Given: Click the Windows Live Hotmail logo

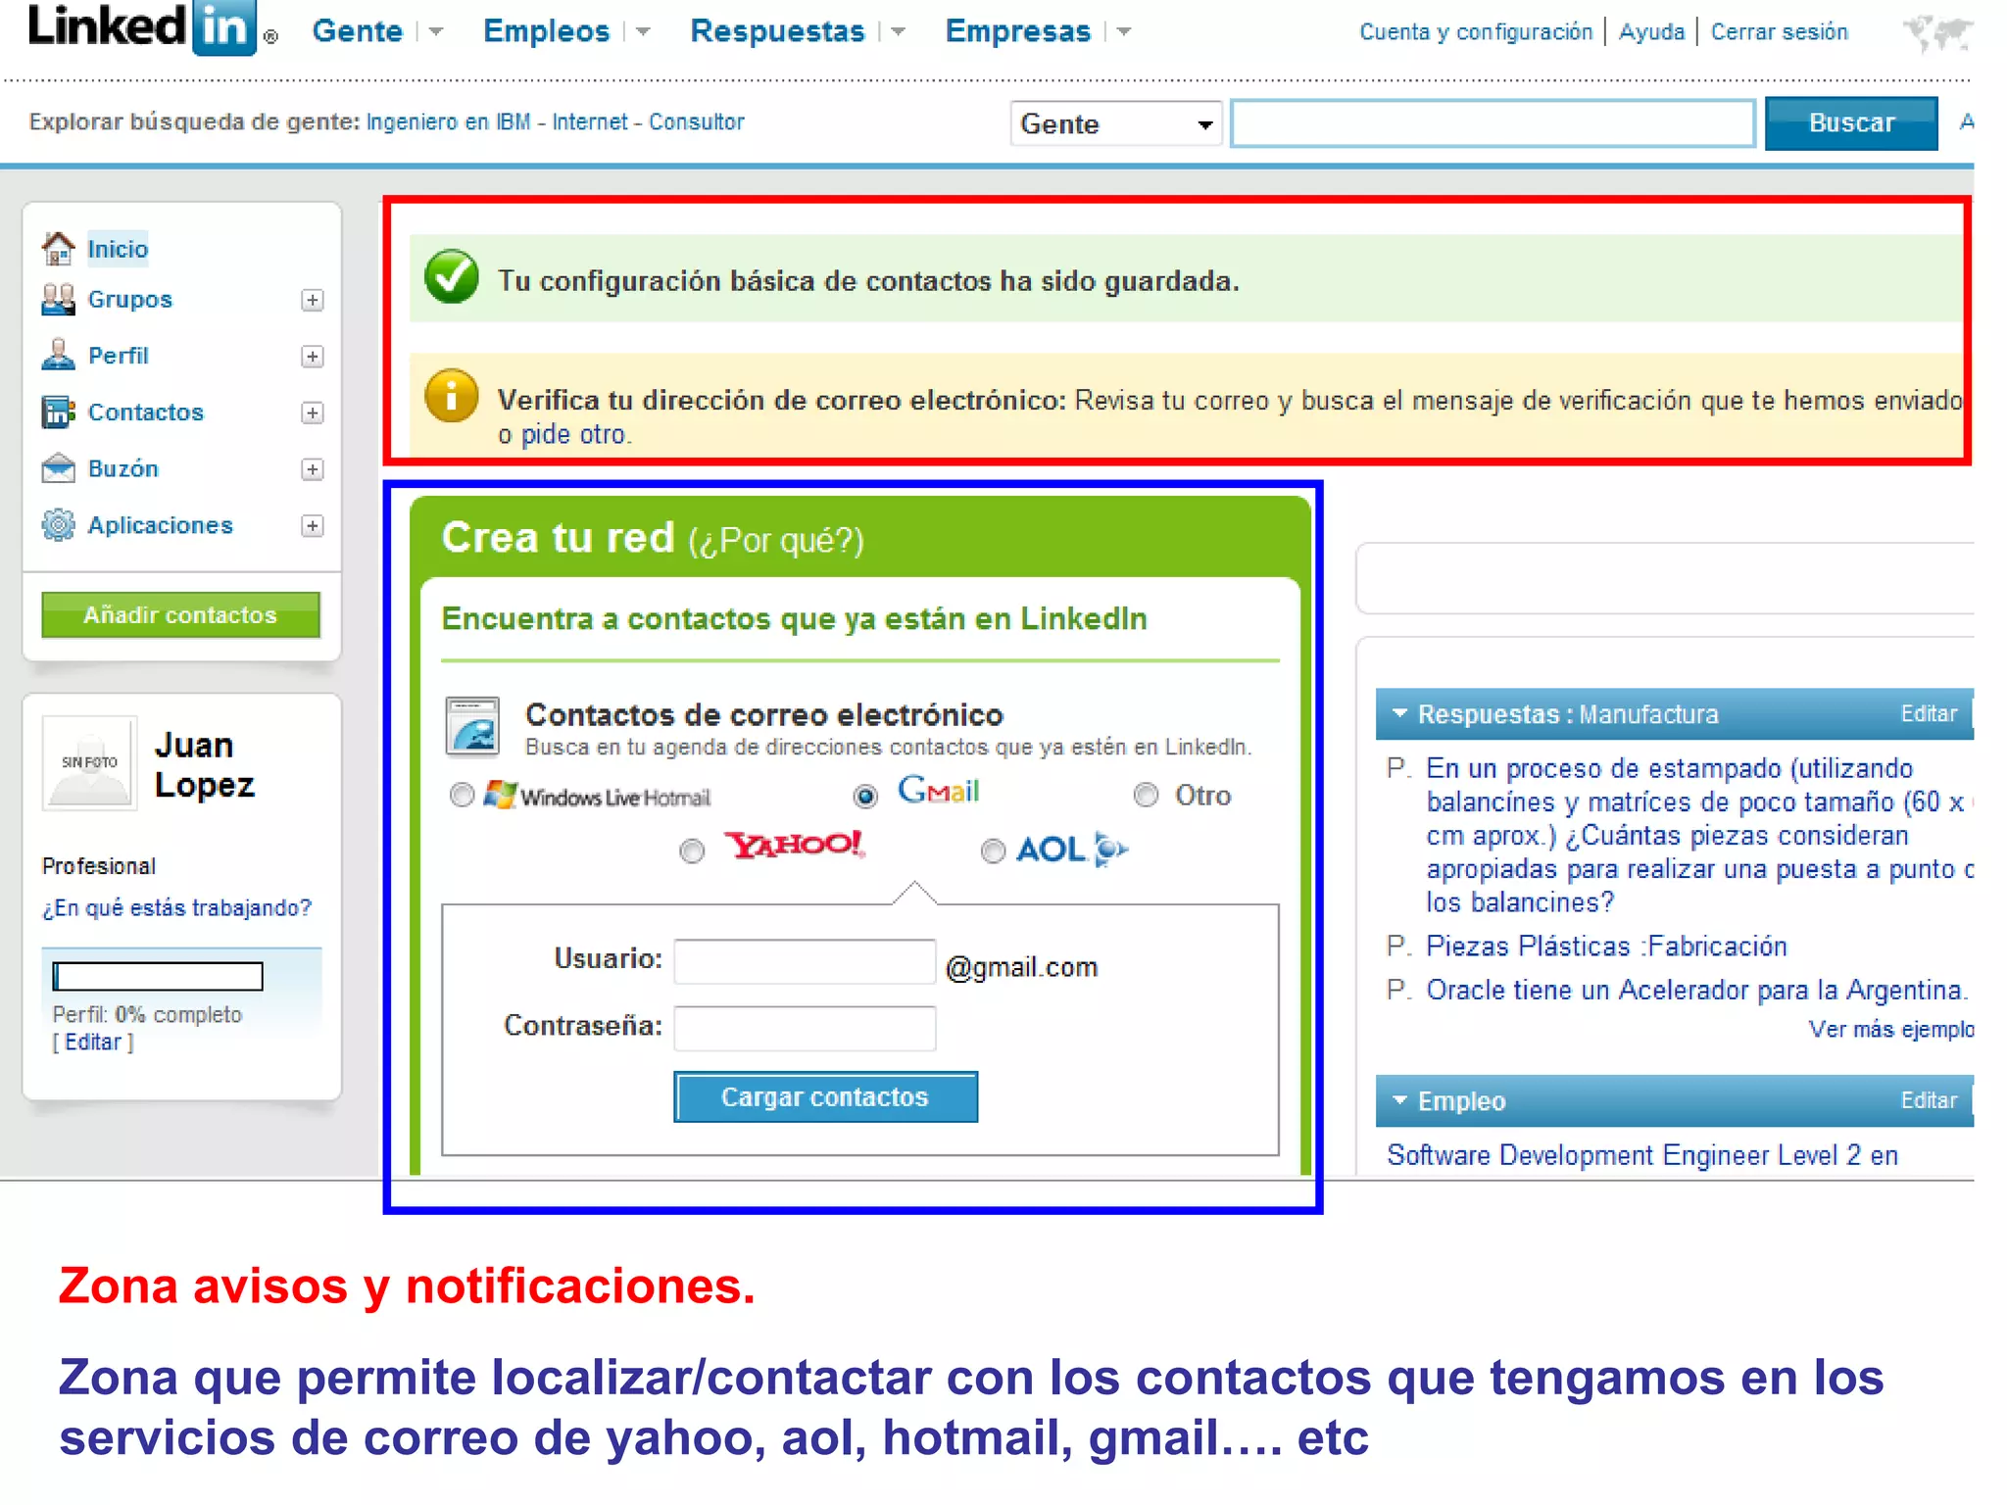Looking at the screenshot, I should [x=598, y=796].
